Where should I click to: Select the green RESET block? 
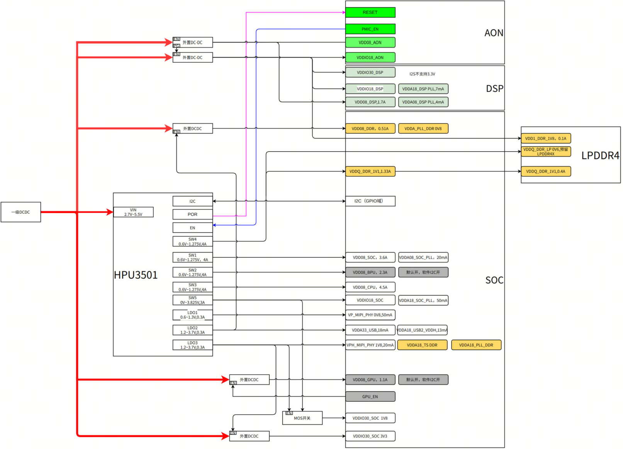point(370,12)
